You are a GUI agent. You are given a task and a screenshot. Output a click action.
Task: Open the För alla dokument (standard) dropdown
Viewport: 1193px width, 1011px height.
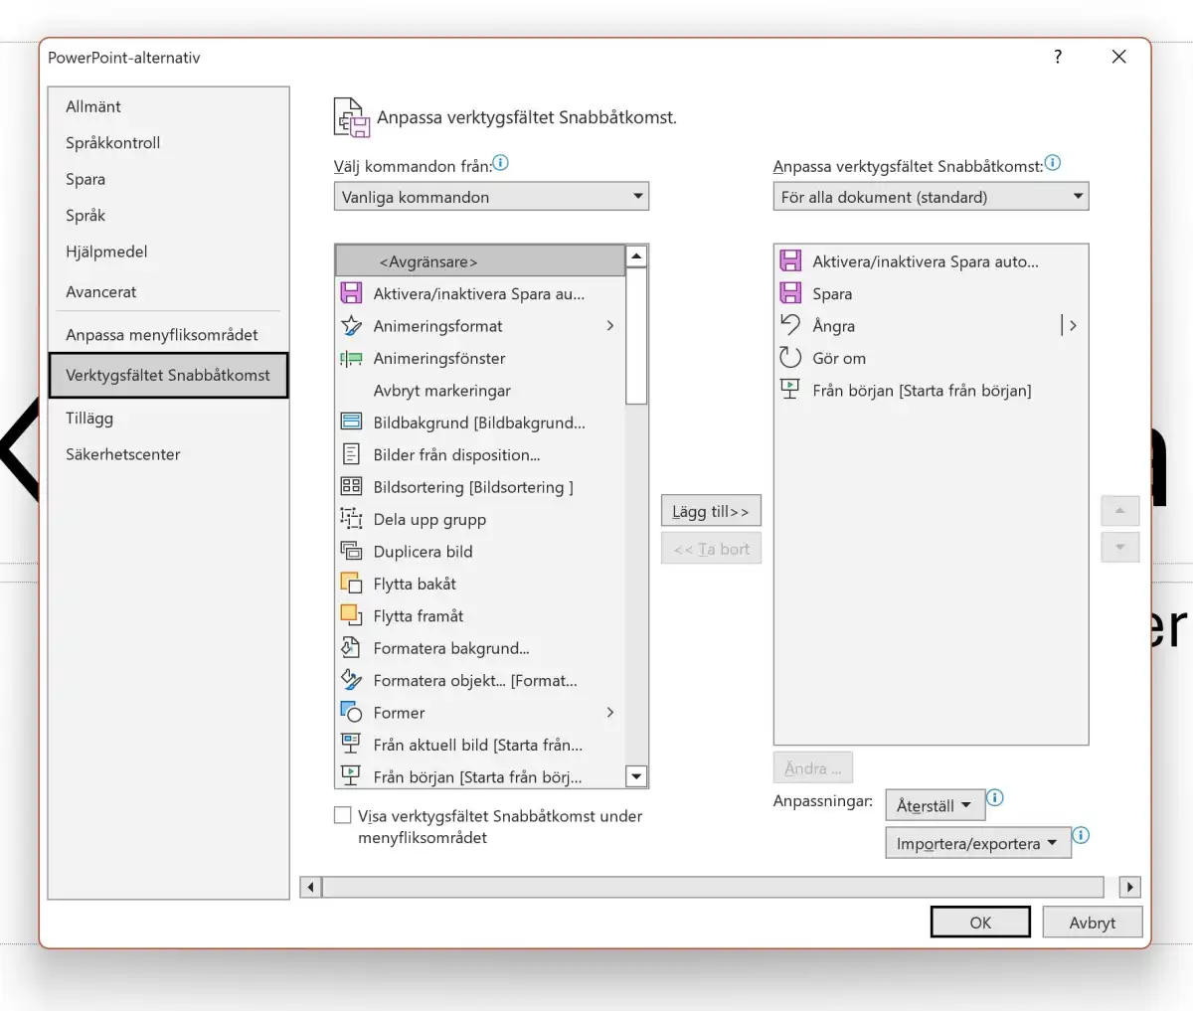931,197
